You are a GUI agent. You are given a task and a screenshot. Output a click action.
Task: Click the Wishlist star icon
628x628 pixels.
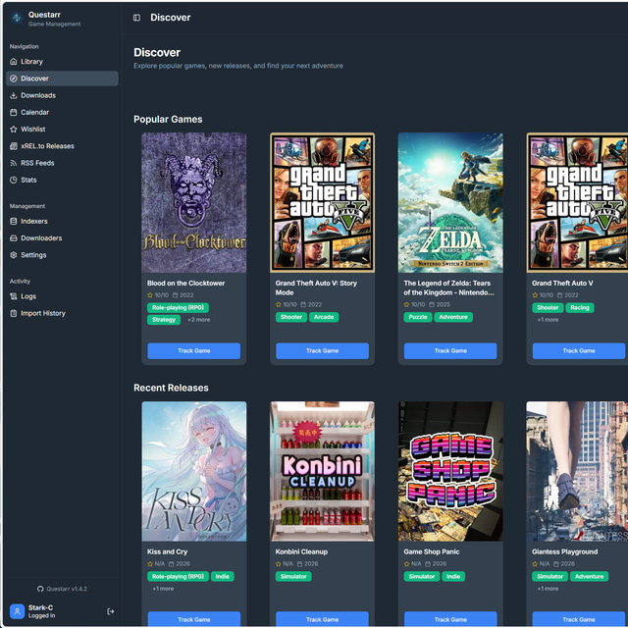pyautogui.click(x=14, y=129)
